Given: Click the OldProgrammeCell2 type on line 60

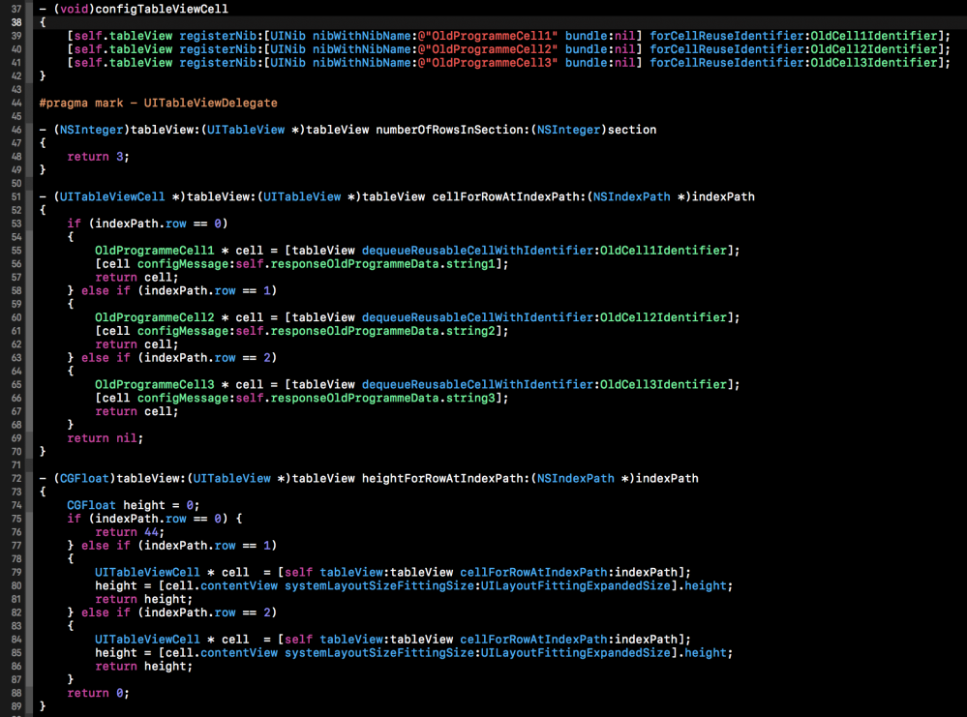Looking at the screenshot, I should (154, 317).
